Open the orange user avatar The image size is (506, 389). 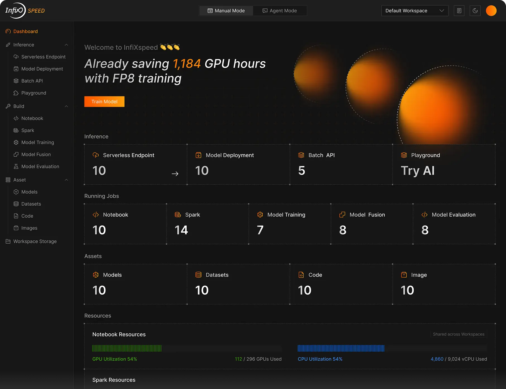[491, 11]
